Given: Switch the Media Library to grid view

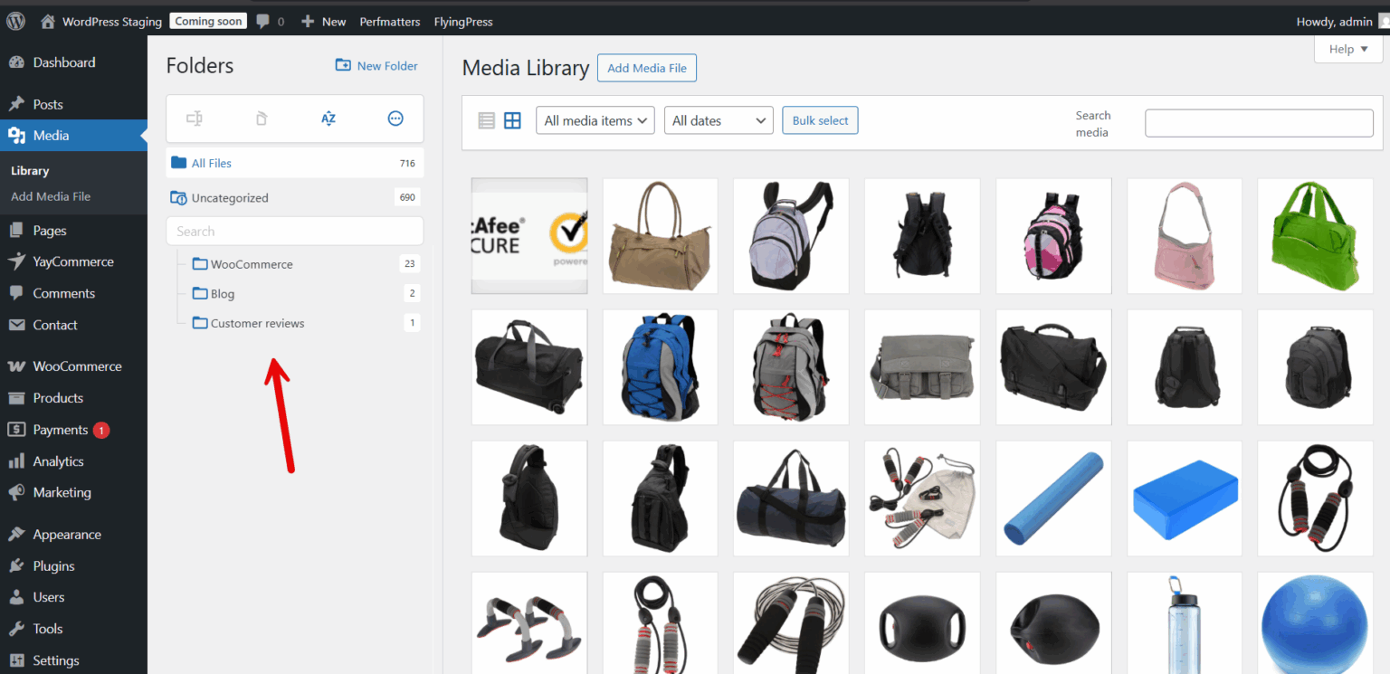Looking at the screenshot, I should [x=512, y=120].
